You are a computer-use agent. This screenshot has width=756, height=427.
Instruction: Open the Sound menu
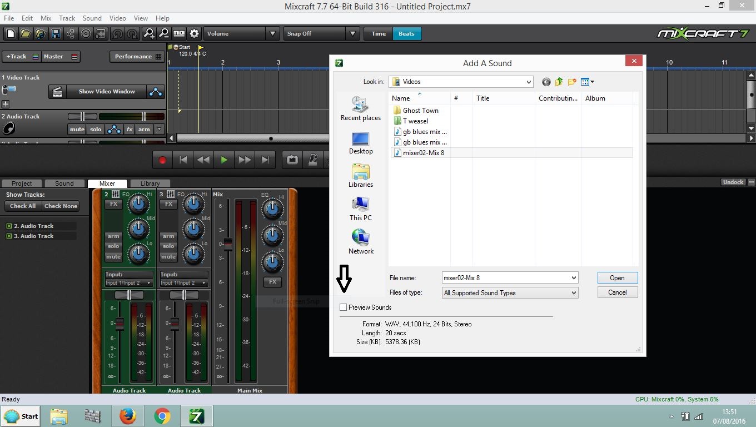click(92, 18)
